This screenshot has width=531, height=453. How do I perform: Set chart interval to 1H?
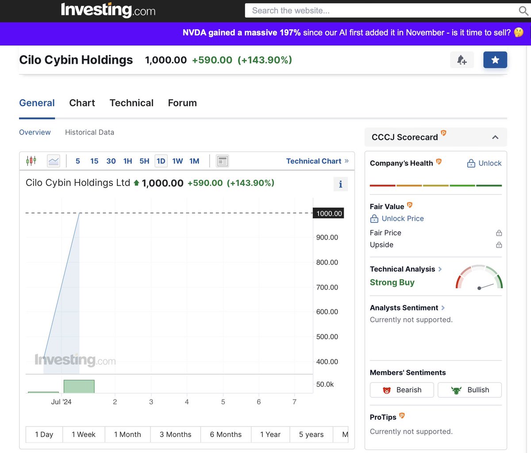[x=128, y=161]
